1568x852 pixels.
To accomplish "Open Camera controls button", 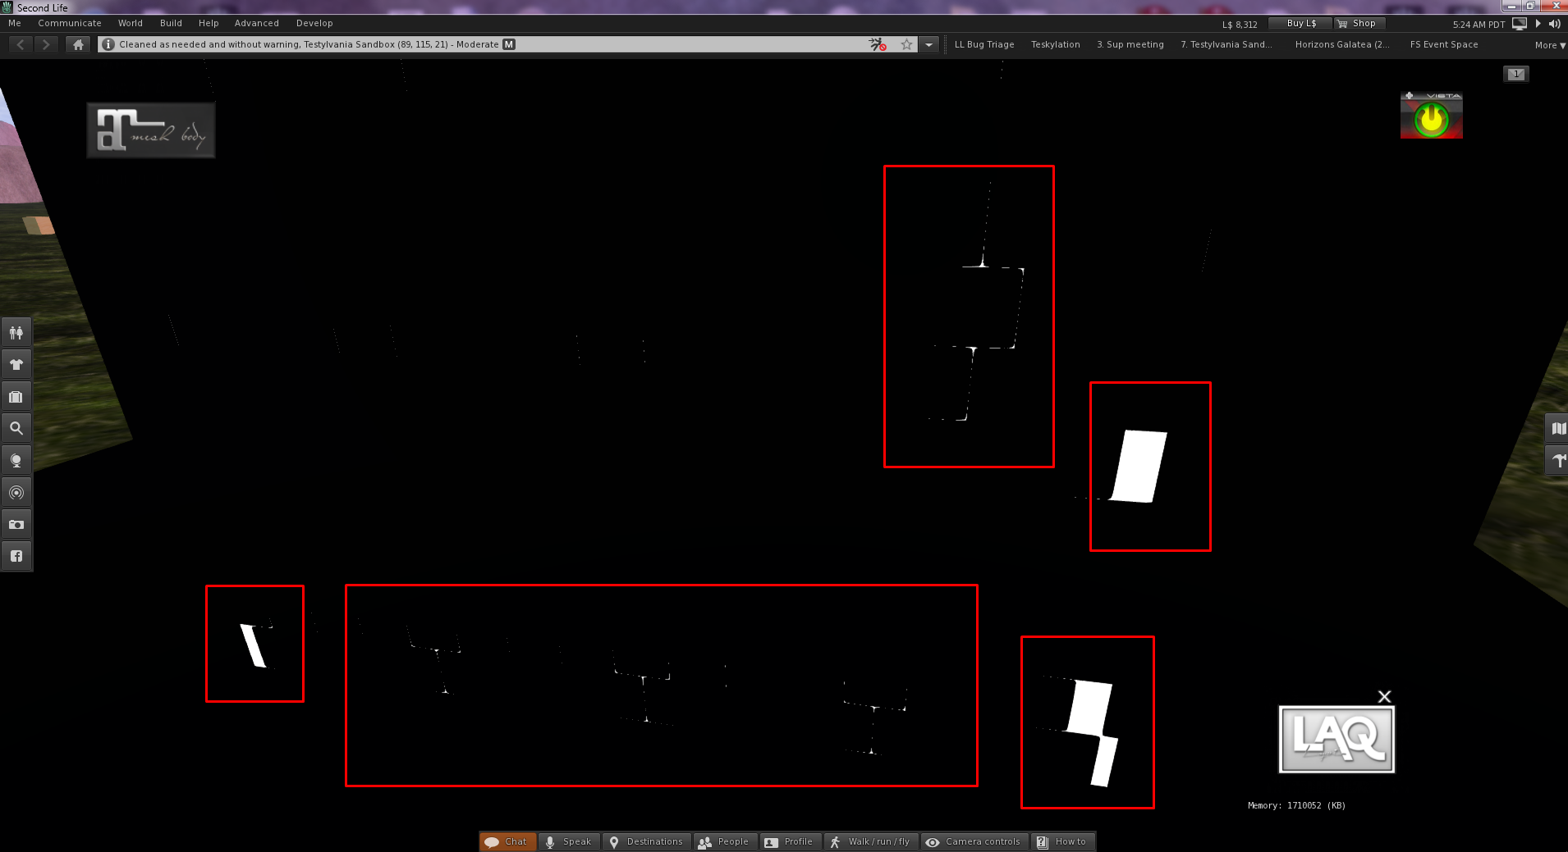I will point(974,841).
